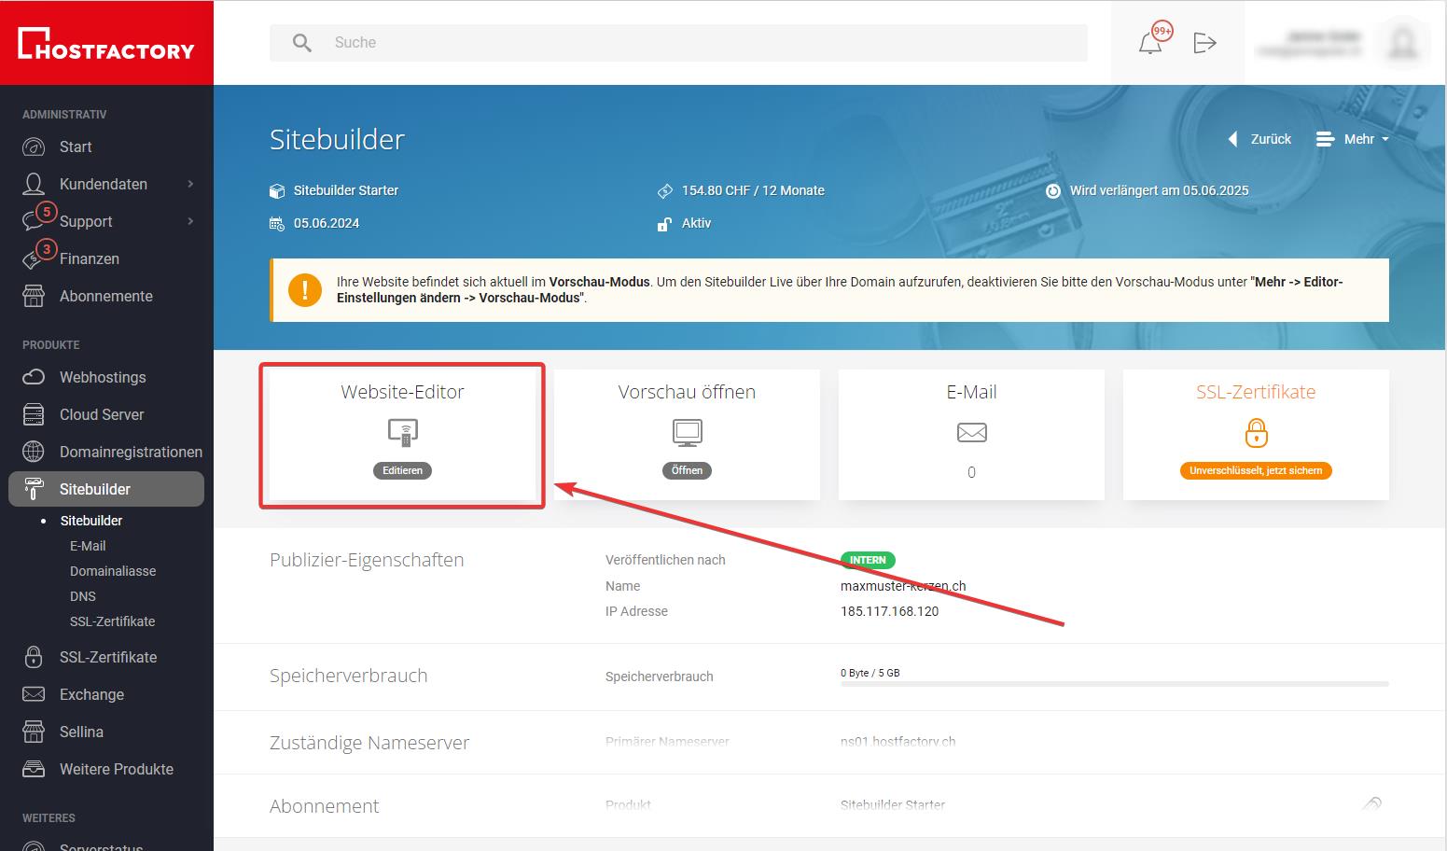
Task: Select Domainaliasse under Sitebuilder
Action: click(113, 571)
